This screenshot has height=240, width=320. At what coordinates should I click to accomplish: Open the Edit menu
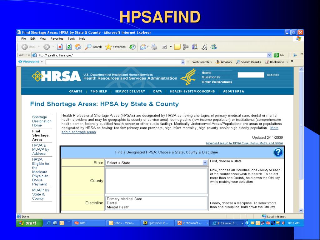[33, 38]
